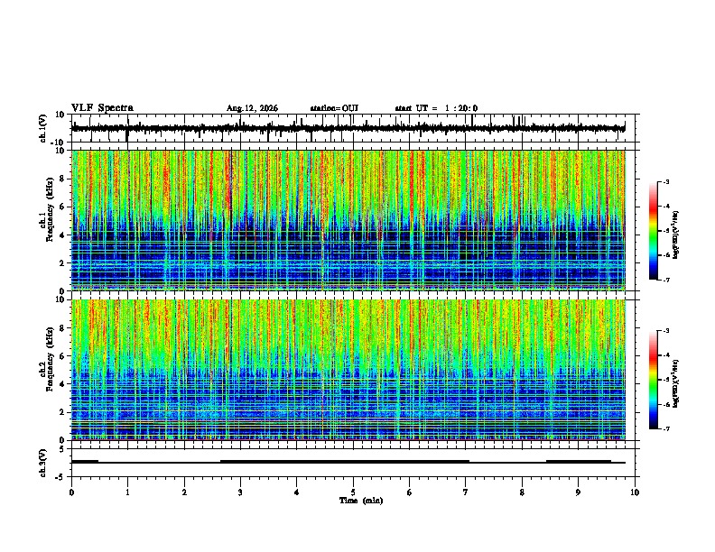The width and height of the screenshot is (715, 552).
Task: Click the ch.1 waveform trace panel
Action: (x=353, y=128)
